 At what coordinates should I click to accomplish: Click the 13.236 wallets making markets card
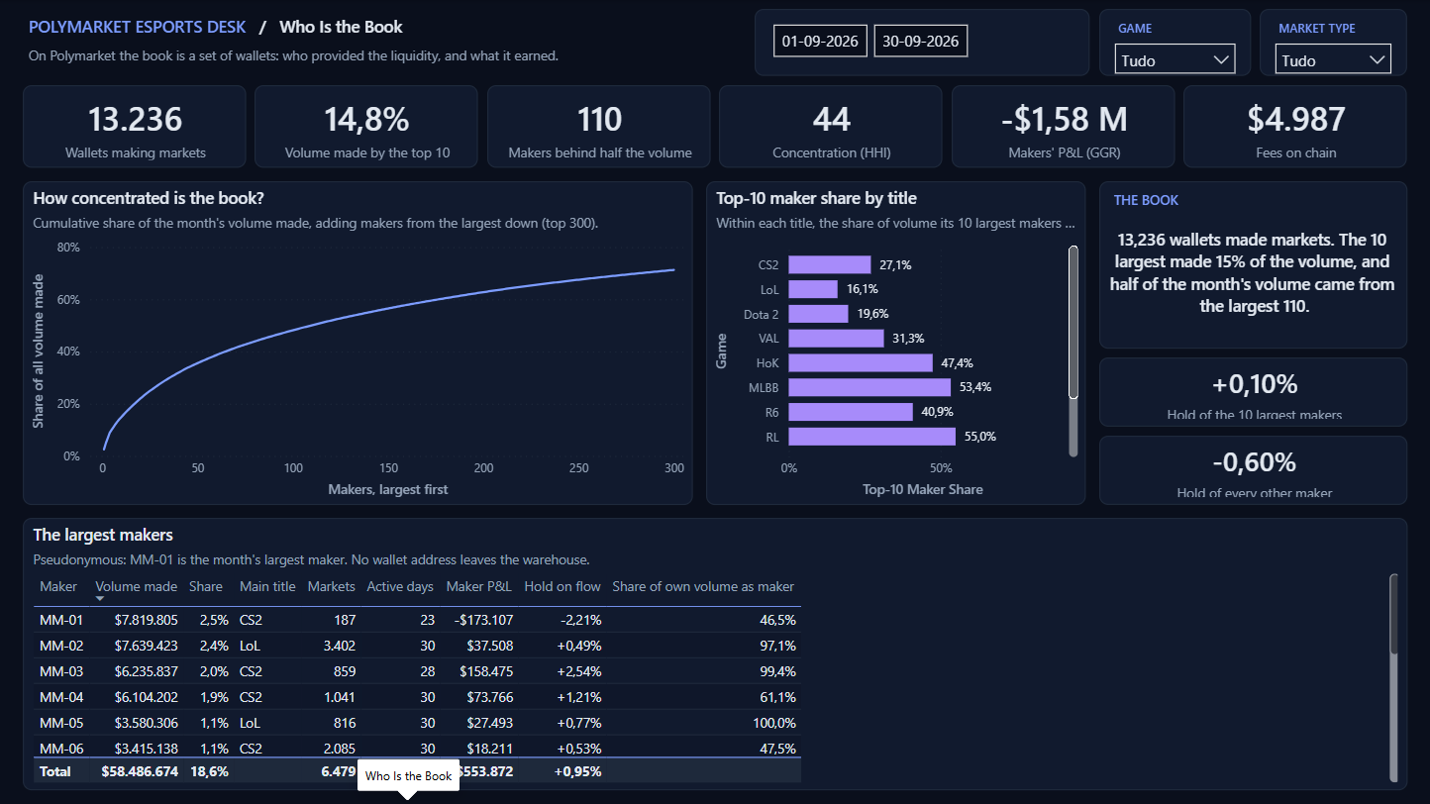[135, 127]
